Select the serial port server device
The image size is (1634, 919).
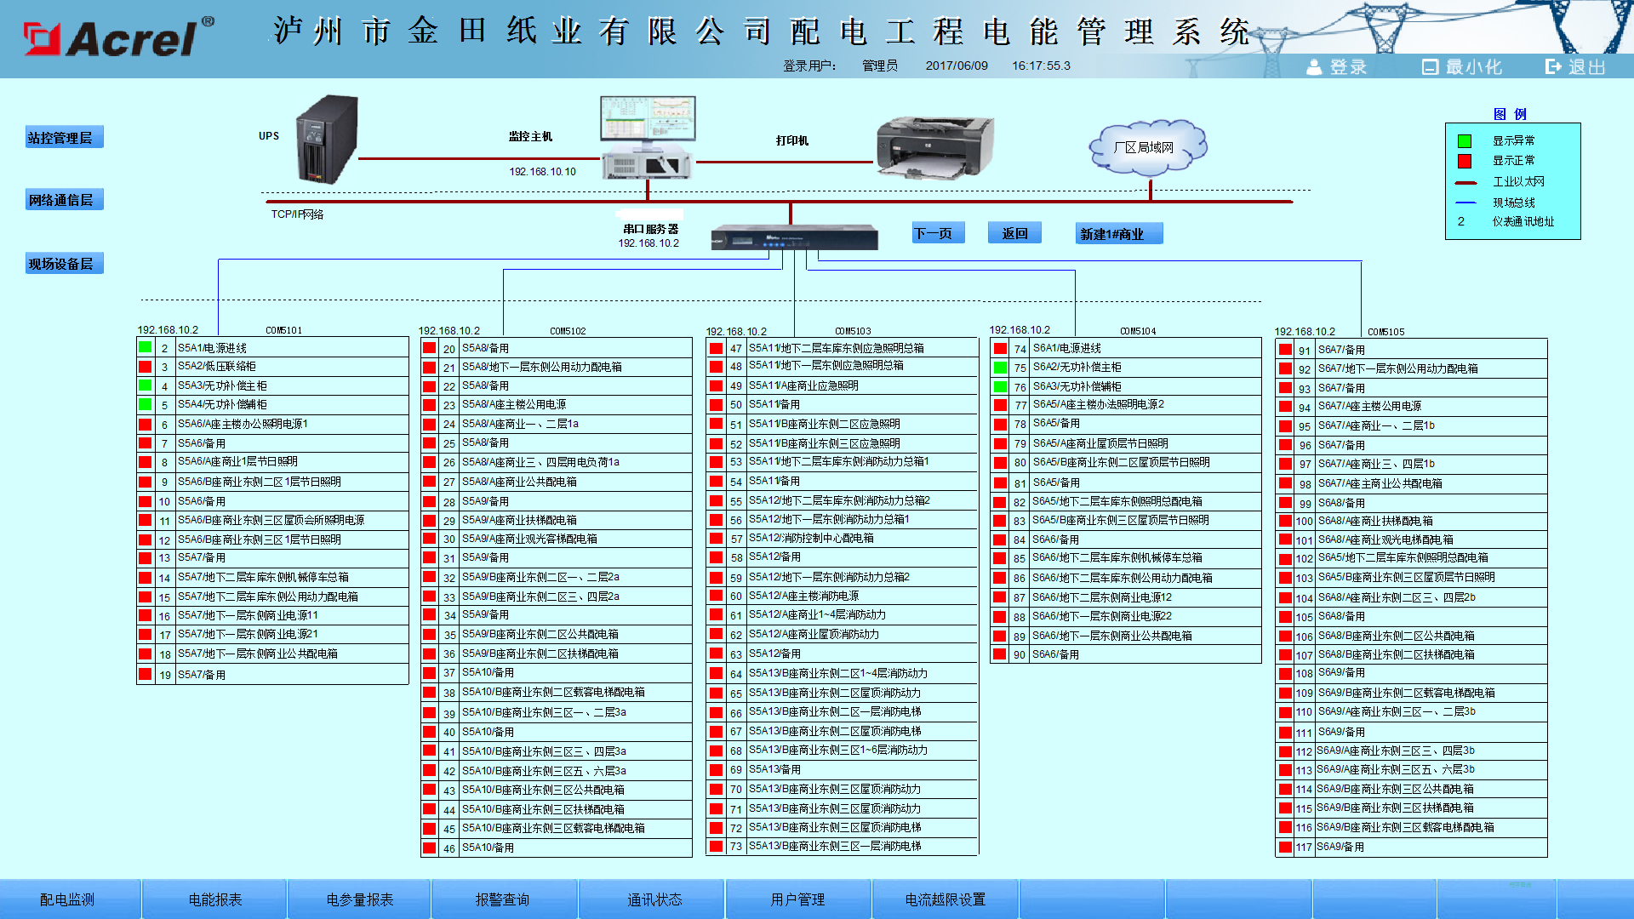pos(794,237)
